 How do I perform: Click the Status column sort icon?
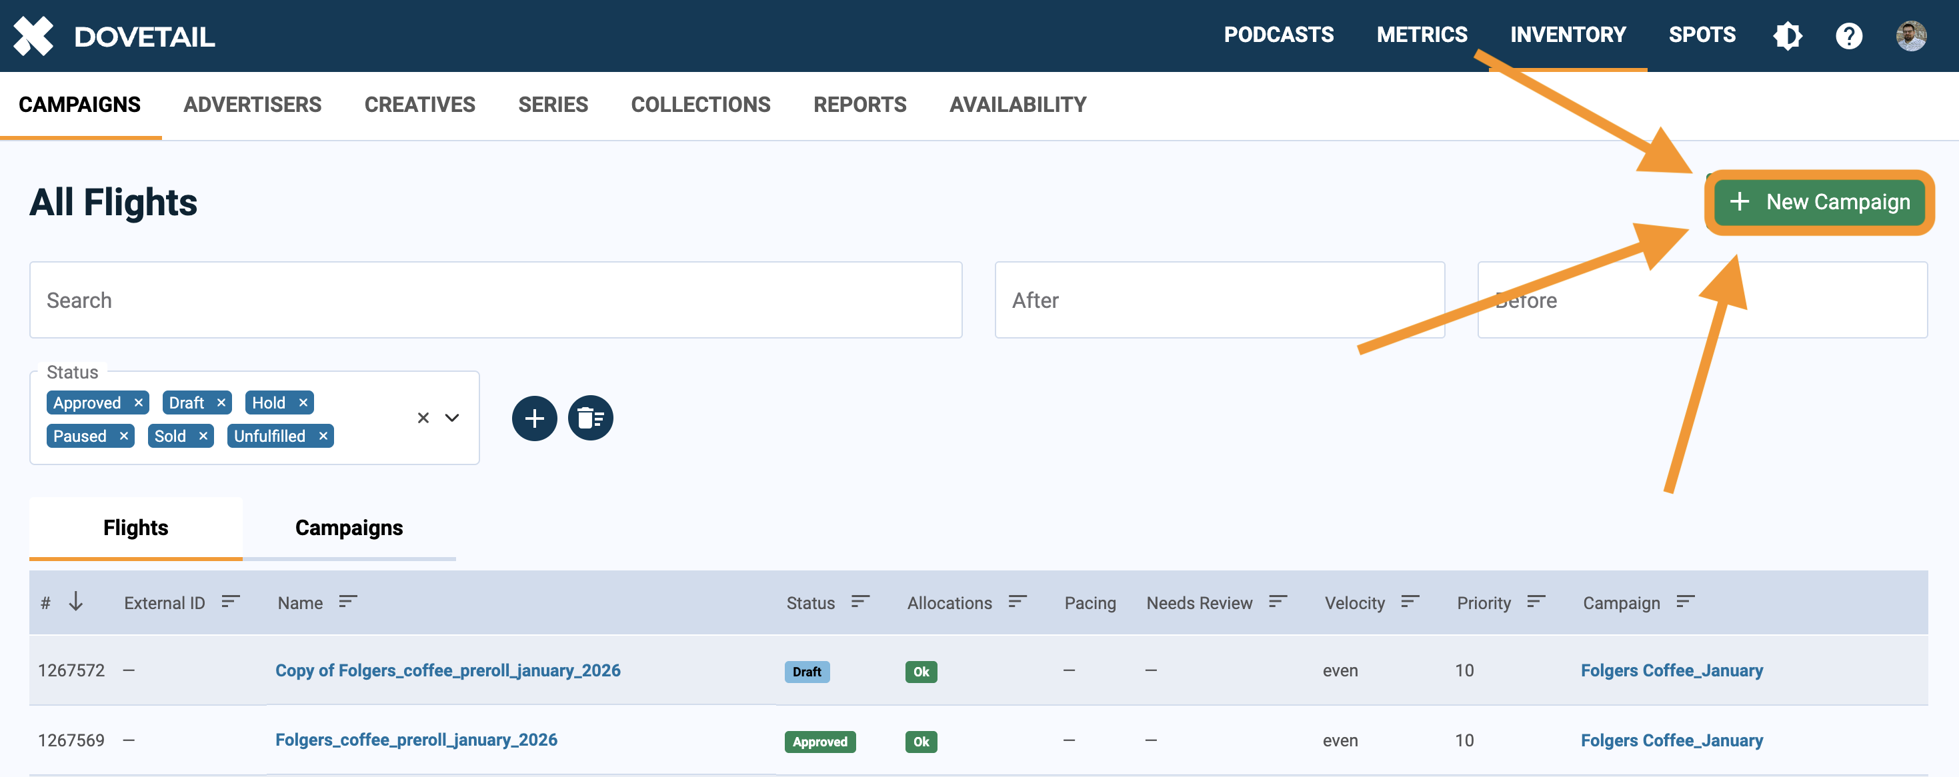(x=860, y=602)
